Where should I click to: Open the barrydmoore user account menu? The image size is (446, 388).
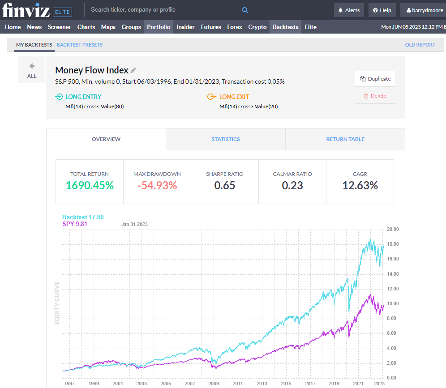click(423, 10)
